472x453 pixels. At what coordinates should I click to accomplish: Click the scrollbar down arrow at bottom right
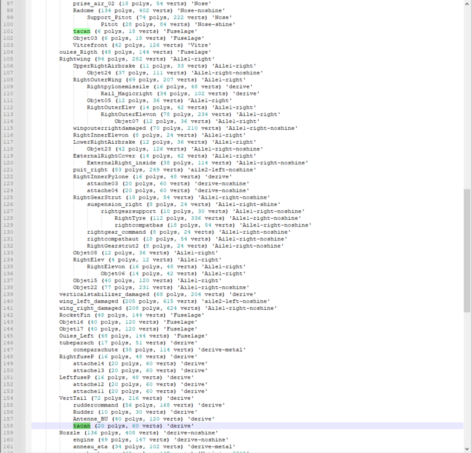coord(467,449)
